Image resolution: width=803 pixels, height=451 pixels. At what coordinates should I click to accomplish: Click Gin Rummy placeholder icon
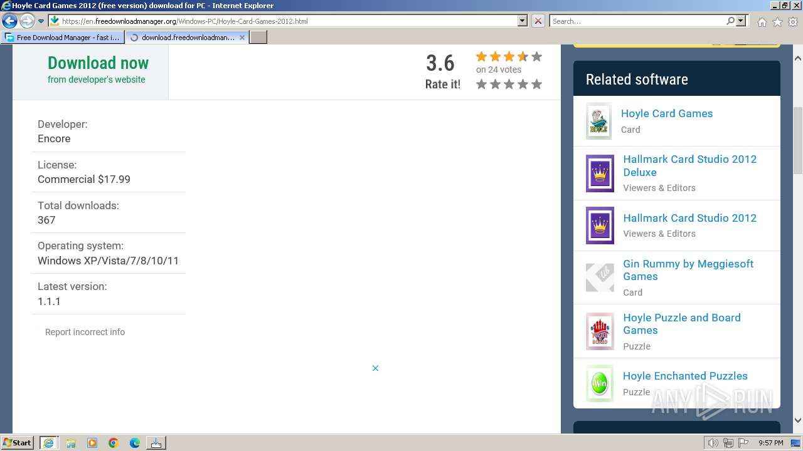[x=600, y=277]
